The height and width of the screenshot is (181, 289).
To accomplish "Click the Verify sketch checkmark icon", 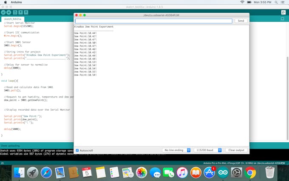I will [3, 12].
